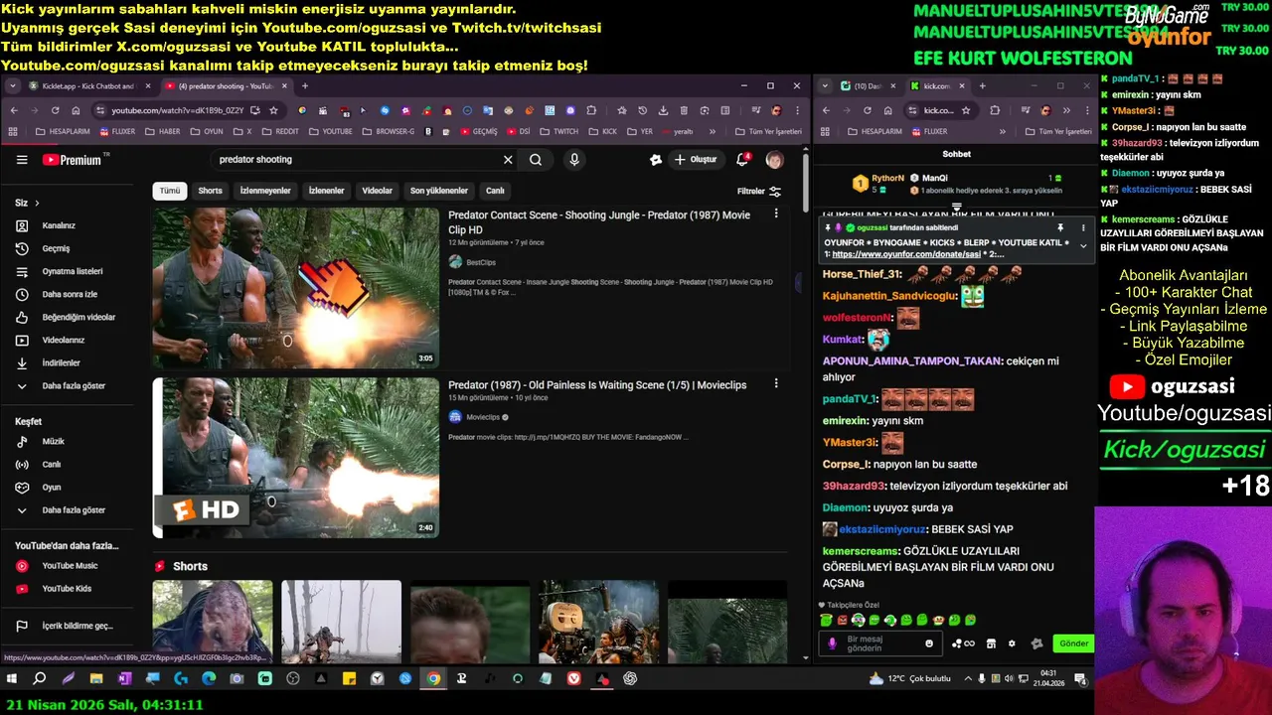This screenshot has height=715, width=1272.
Task: Open the emoji picker in chat input
Action: tap(929, 643)
